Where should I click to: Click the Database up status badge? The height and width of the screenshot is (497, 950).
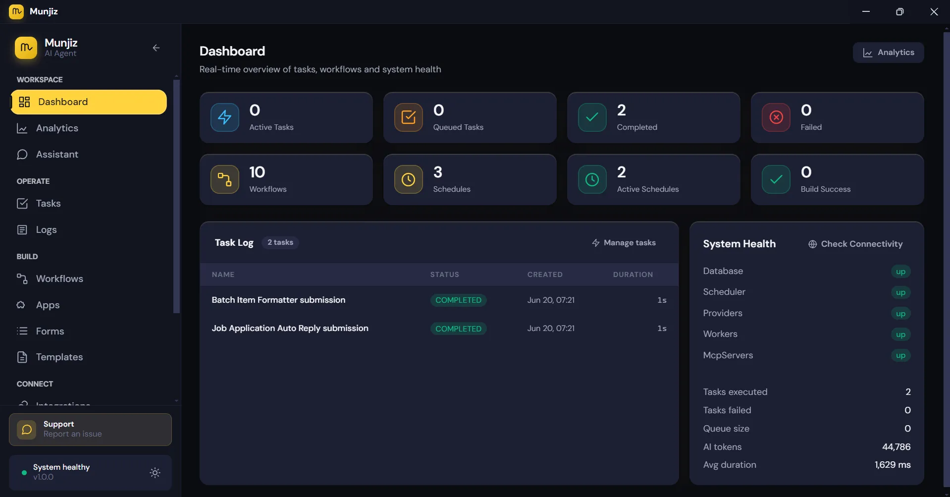point(900,272)
